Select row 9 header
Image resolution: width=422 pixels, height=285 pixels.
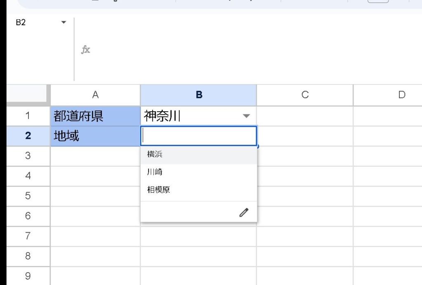pyautogui.click(x=28, y=276)
